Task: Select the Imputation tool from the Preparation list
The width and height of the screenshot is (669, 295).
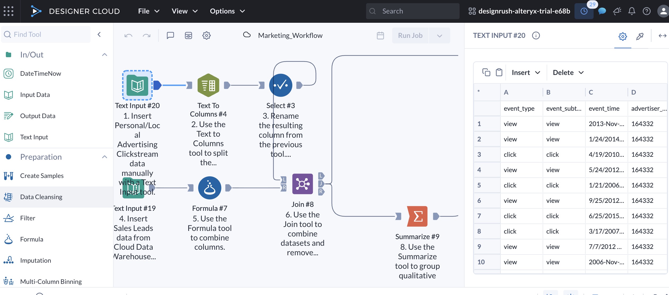Action: (35, 260)
